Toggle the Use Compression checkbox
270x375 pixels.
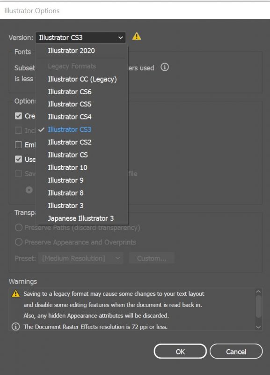coord(18,159)
